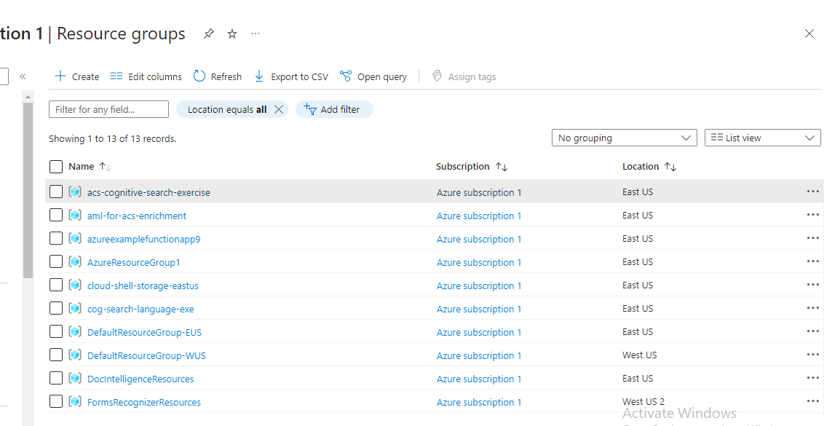Export the list to CSV

coord(290,76)
